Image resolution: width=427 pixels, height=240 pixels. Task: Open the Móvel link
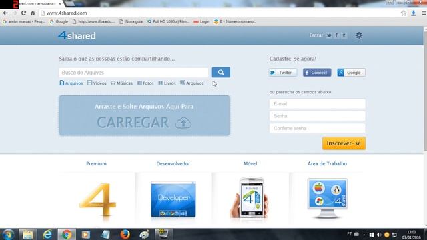click(x=250, y=163)
